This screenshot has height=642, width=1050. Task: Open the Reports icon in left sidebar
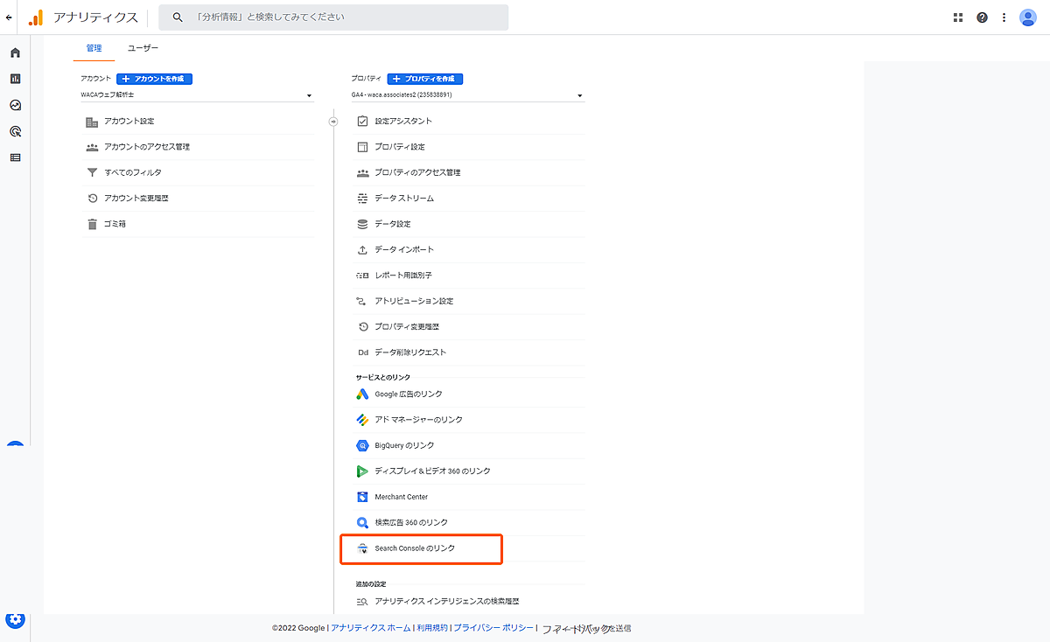(x=15, y=79)
